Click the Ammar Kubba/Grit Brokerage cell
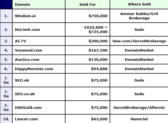This screenshot has width=168, height=123. 139,16
